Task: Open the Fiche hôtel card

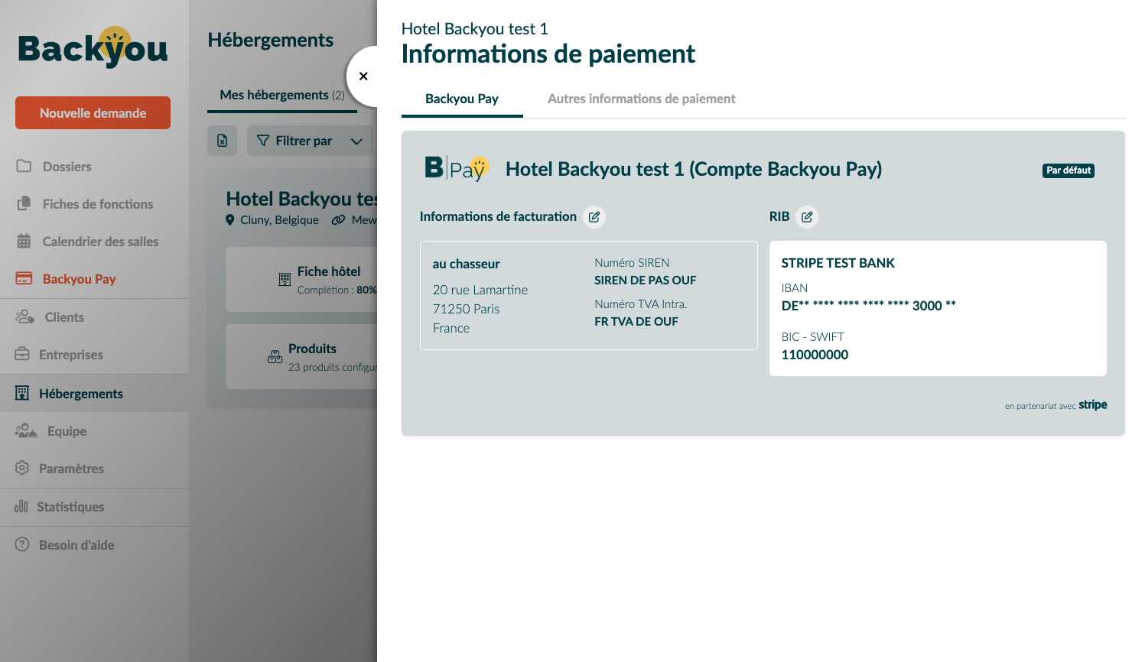Action: (x=301, y=279)
